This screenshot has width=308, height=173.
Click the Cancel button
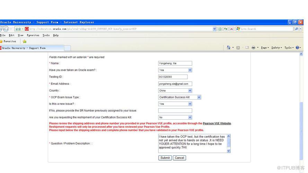coord(179,158)
